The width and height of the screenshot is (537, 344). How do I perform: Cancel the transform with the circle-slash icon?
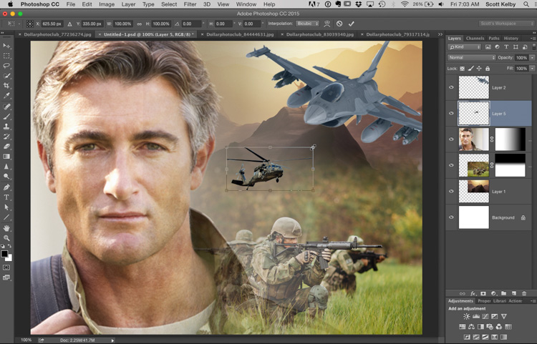[339, 24]
